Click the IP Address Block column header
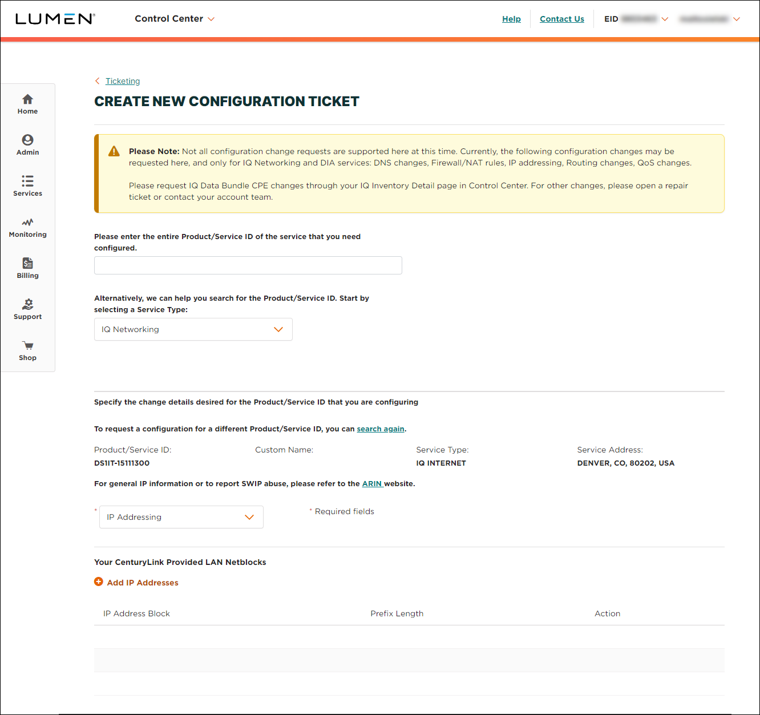 (x=136, y=613)
